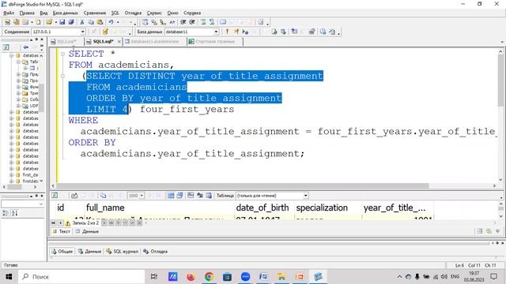506x284 pixels.
Task: Collapse the first database node in tree
Action: tap(11, 55)
